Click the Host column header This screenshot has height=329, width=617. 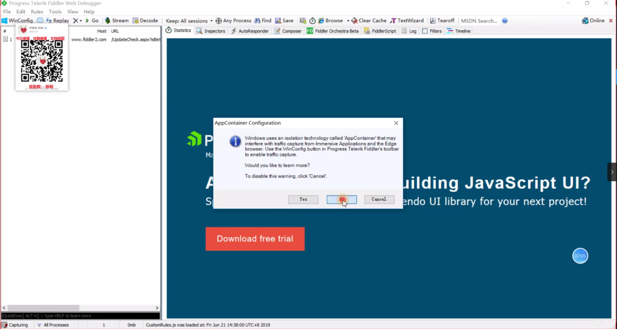102,31
